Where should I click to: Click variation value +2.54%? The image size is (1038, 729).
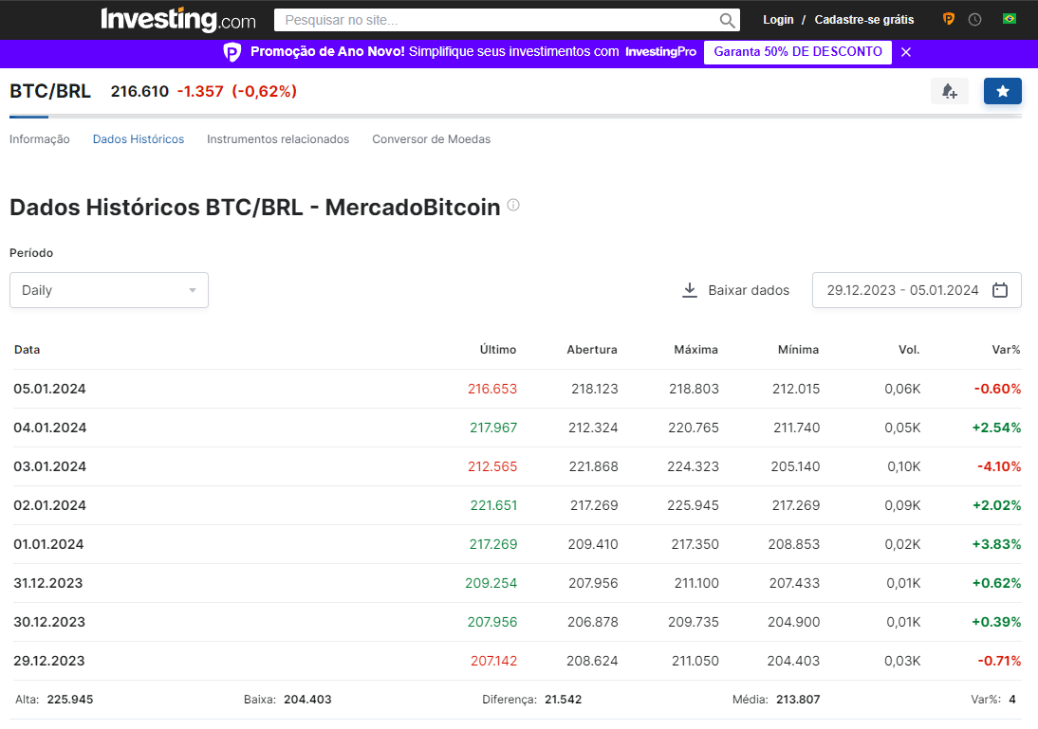996,428
